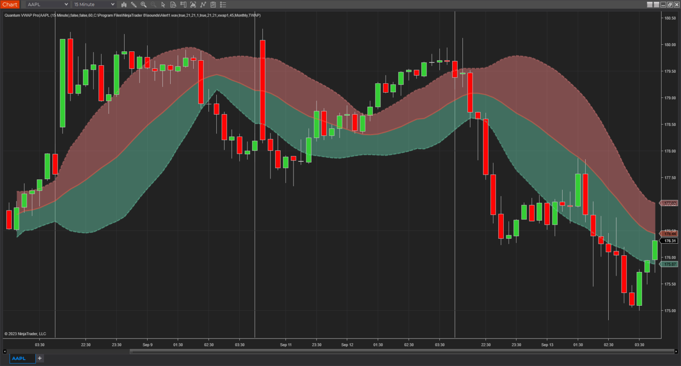Toggle the Chart Trader panel icon
This screenshot has width=681, height=366.
pyautogui.click(x=183, y=4)
